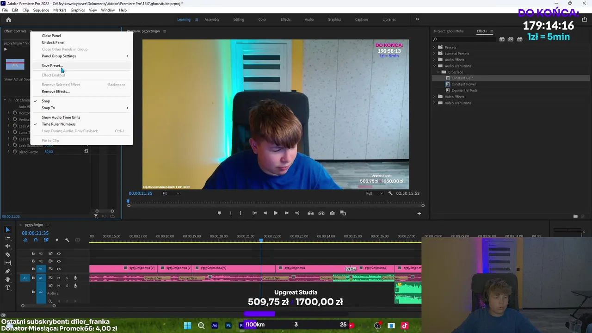
Task: Solo audio track A1
Action: coord(67,278)
